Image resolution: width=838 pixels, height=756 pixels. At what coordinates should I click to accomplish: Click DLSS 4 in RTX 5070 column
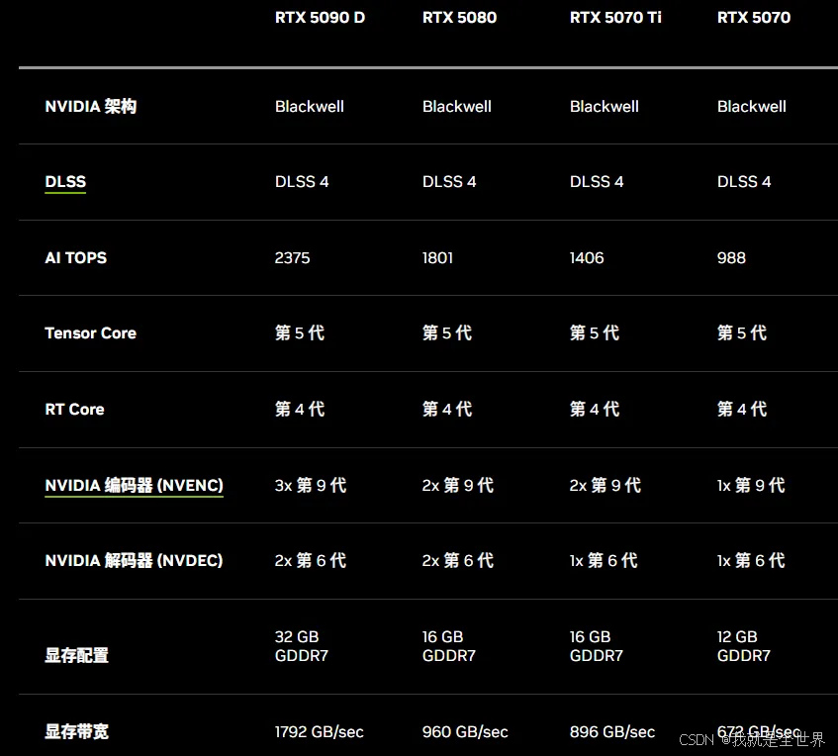[x=744, y=182]
